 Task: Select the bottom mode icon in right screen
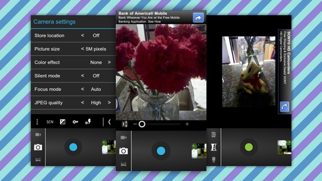pyautogui.click(x=214, y=160)
